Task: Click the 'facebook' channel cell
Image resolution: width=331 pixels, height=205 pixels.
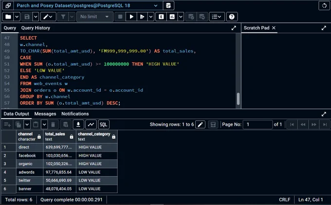Action: click(x=30, y=156)
